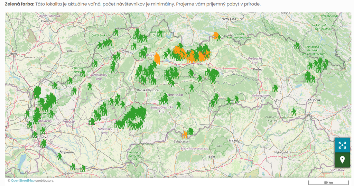Click green hiker marker near Zempléni-hegység
This screenshot has height=186, width=354.
click(294, 112)
